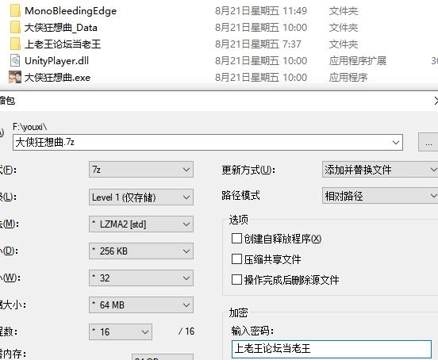Screen dimensions: 438x360
Task: Open the LZMA2 [std] method dropdown
Action: click(141, 224)
